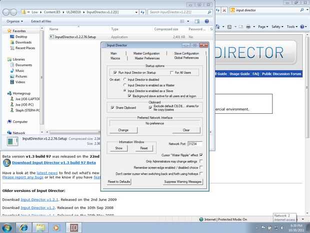Toggle Remember screen-edge enabled choice checkbox
The height and width of the screenshot is (233, 310).
pos(201,167)
